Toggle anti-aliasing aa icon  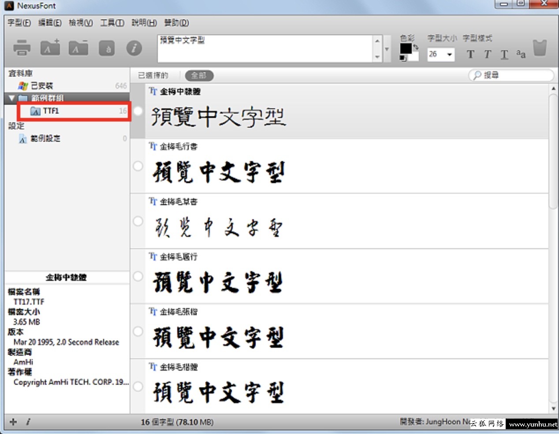click(521, 54)
